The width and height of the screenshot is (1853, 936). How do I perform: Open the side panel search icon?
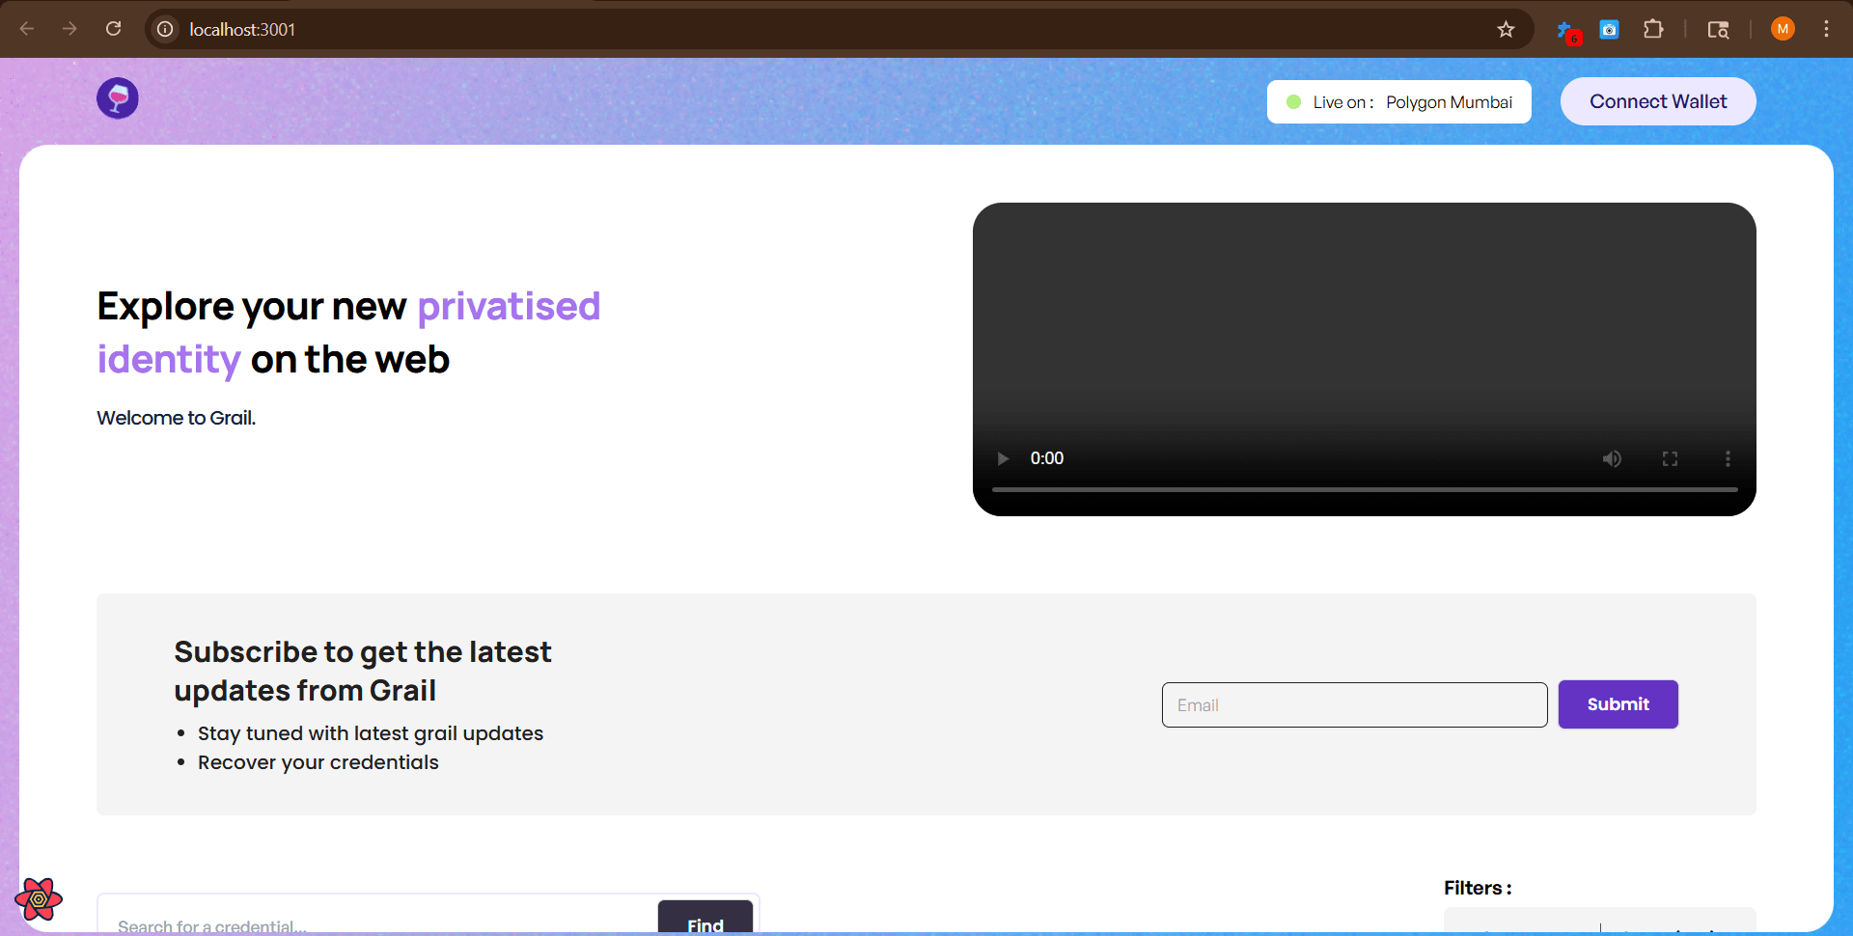[1719, 29]
